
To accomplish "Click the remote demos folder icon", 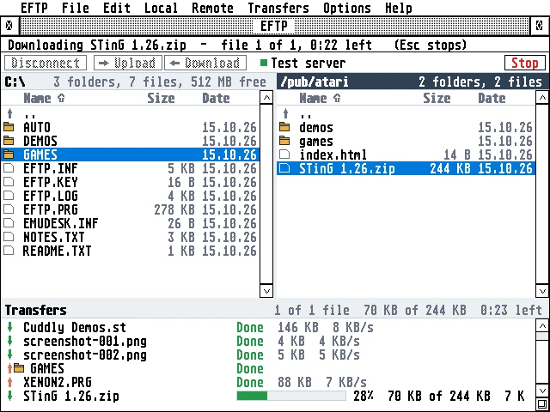I will pos(284,127).
